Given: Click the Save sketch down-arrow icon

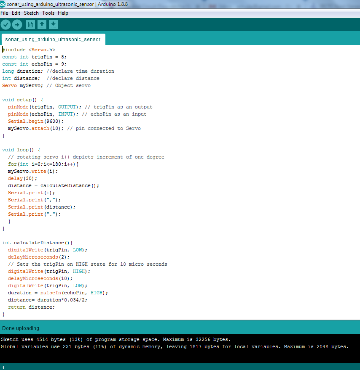Looking at the screenshot, I should (53, 24).
